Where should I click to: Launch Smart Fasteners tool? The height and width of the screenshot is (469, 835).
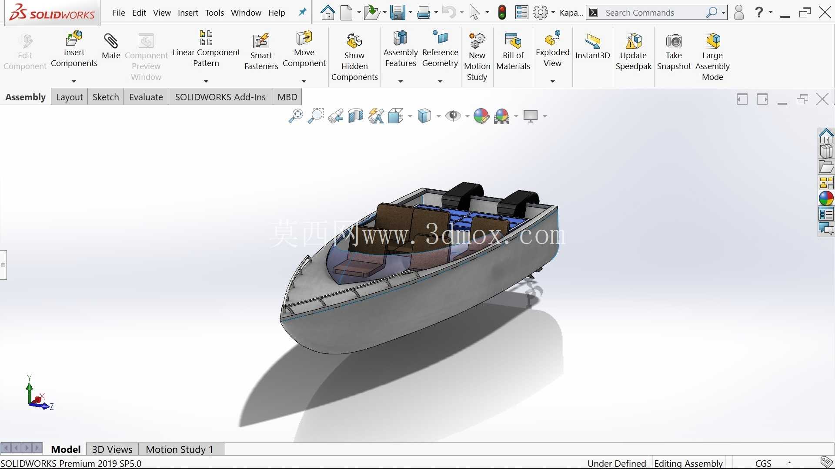pyautogui.click(x=261, y=52)
